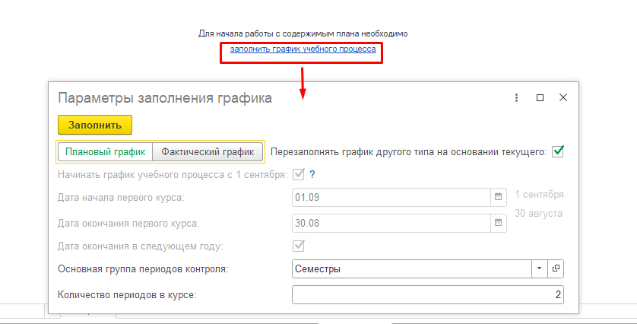Close the Параметры заполнения графика dialog
This screenshot has width=637, height=324.
point(563,98)
